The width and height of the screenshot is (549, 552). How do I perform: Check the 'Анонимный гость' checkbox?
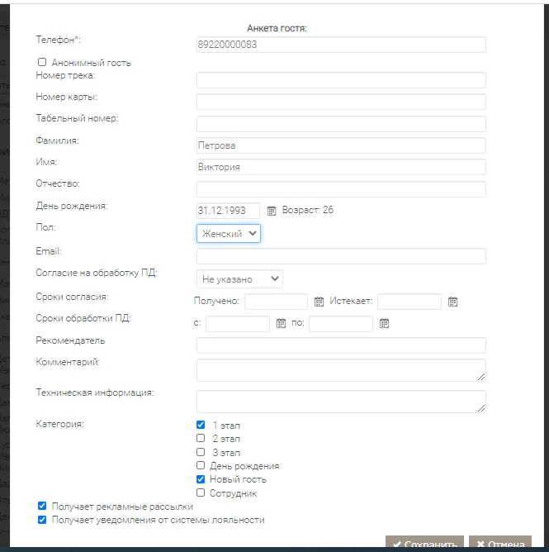tap(42, 62)
